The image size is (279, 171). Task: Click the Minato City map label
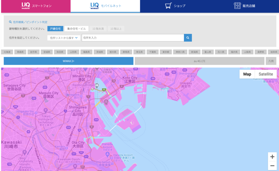[82, 78]
